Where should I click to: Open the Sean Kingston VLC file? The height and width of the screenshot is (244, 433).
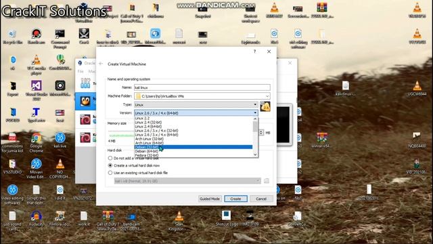point(179,221)
